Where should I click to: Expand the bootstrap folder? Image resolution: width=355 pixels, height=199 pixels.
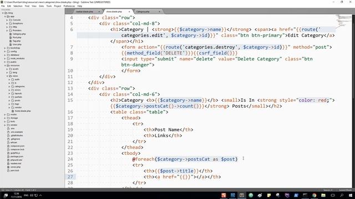(x=5, y=48)
